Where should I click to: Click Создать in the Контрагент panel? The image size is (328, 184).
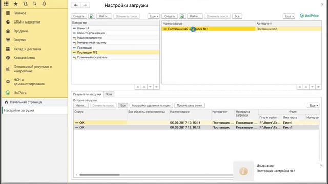(x=79, y=16)
